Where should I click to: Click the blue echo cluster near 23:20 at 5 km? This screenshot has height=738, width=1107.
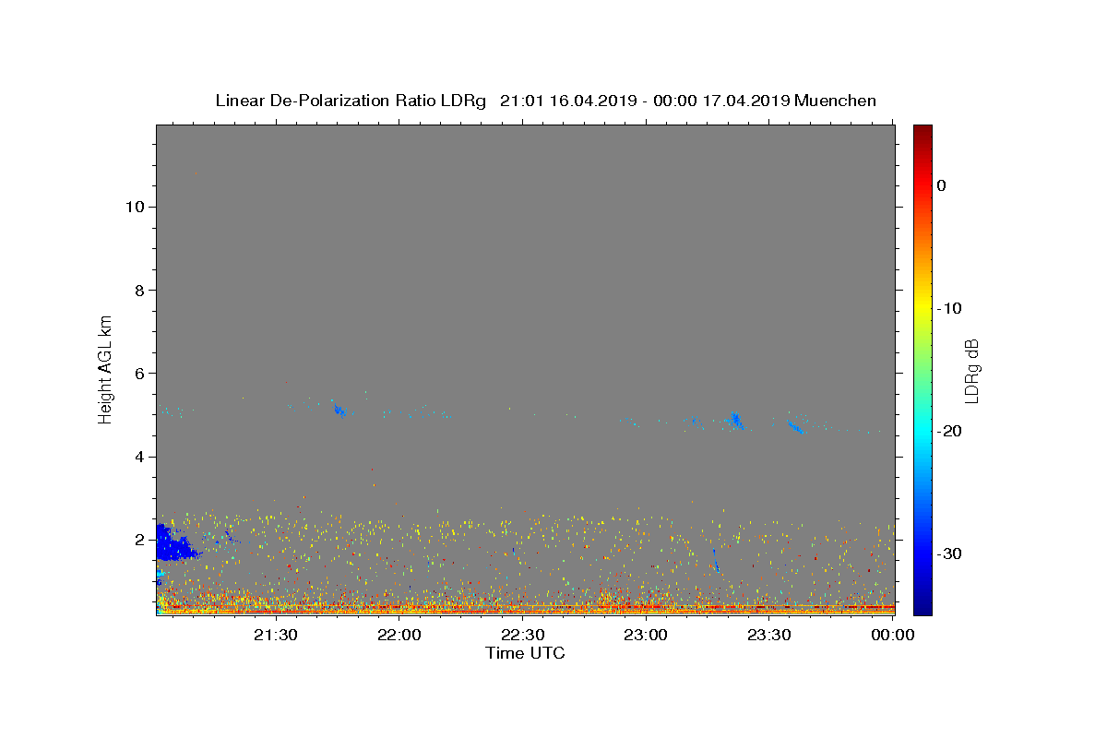pyautogui.click(x=735, y=420)
